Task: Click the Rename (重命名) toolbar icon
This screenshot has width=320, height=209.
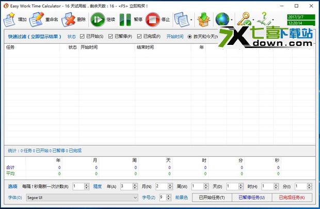Action: pyautogui.click(x=36, y=20)
